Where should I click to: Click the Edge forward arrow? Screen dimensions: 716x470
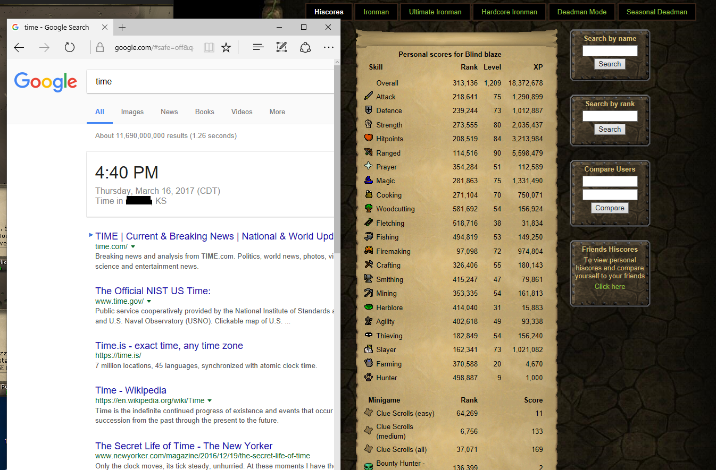click(44, 48)
